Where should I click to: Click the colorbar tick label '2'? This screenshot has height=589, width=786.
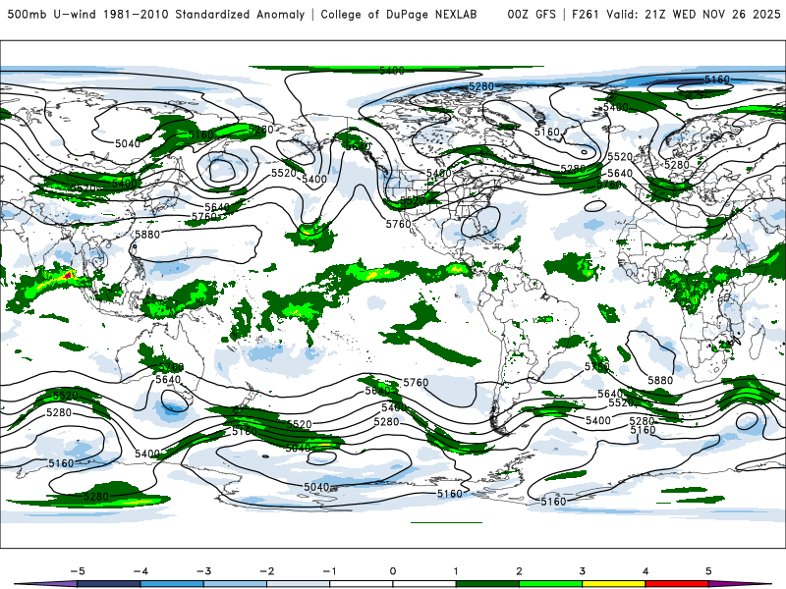(519, 571)
